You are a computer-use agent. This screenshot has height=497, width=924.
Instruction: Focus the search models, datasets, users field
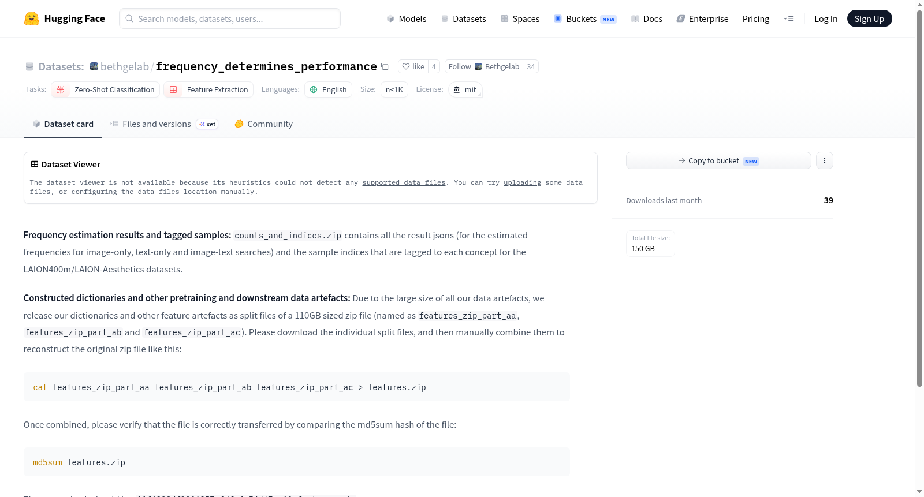pos(230,18)
